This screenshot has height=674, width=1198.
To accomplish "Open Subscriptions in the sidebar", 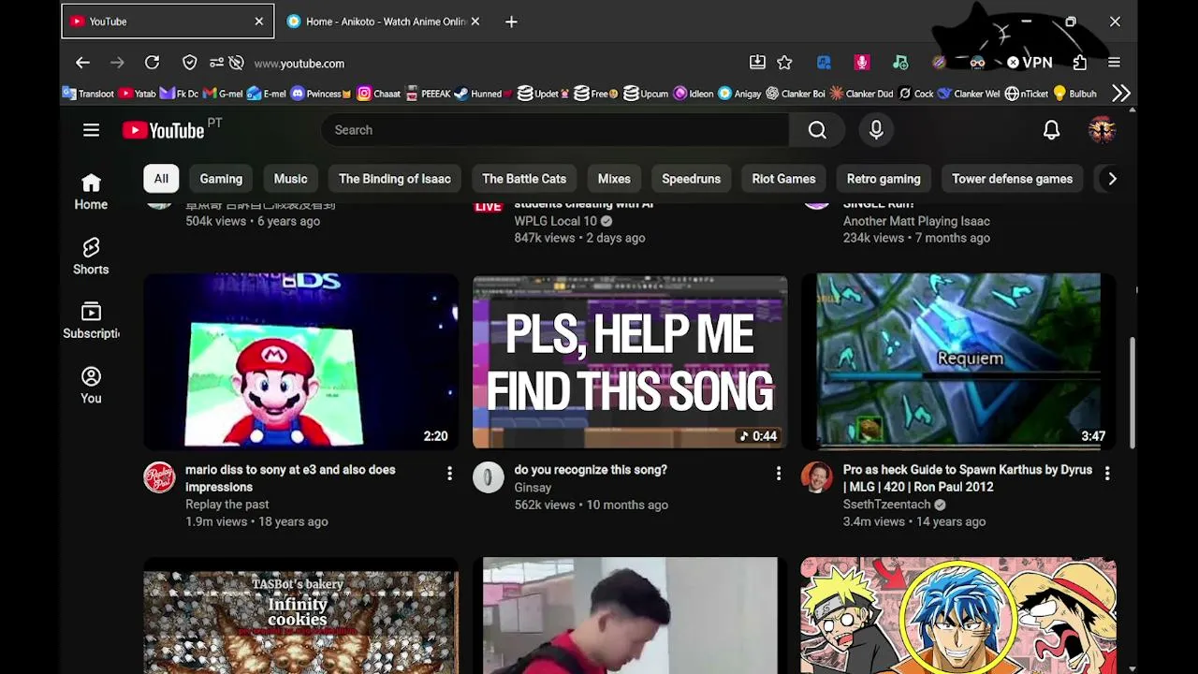I will [x=91, y=320].
